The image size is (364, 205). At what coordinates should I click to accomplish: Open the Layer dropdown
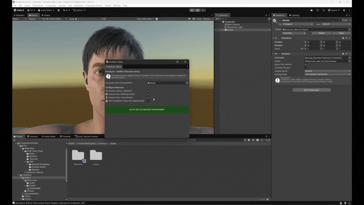[336, 24]
